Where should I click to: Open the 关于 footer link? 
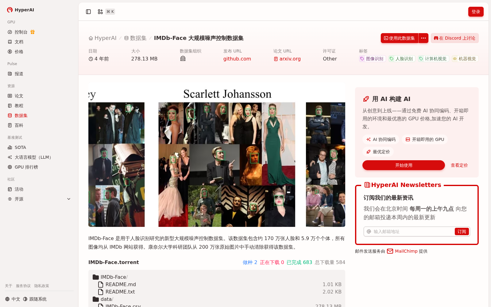[x=9, y=286]
